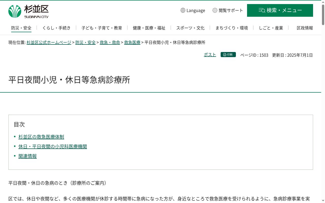Image resolution: width=325 pixels, height=203 pixels.
Task: Open the 検索・メニュー button
Action: click(280, 10)
